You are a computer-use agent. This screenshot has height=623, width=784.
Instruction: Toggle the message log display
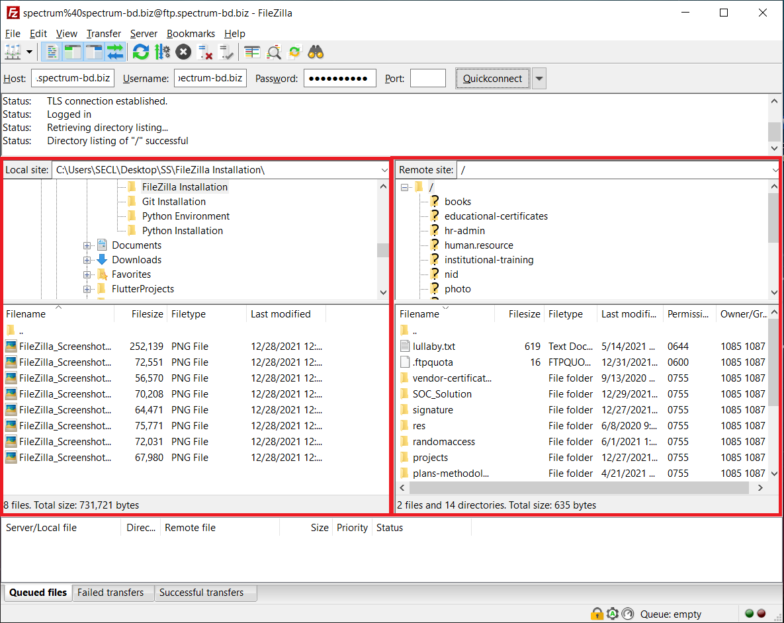[52, 52]
